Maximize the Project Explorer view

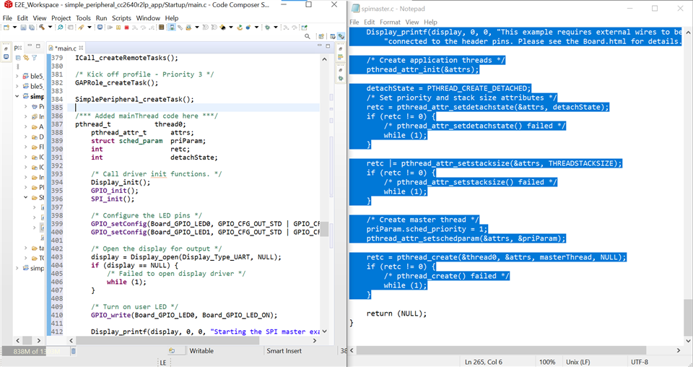click(x=38, y=46)
